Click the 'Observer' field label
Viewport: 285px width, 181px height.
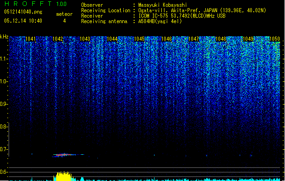92,5
